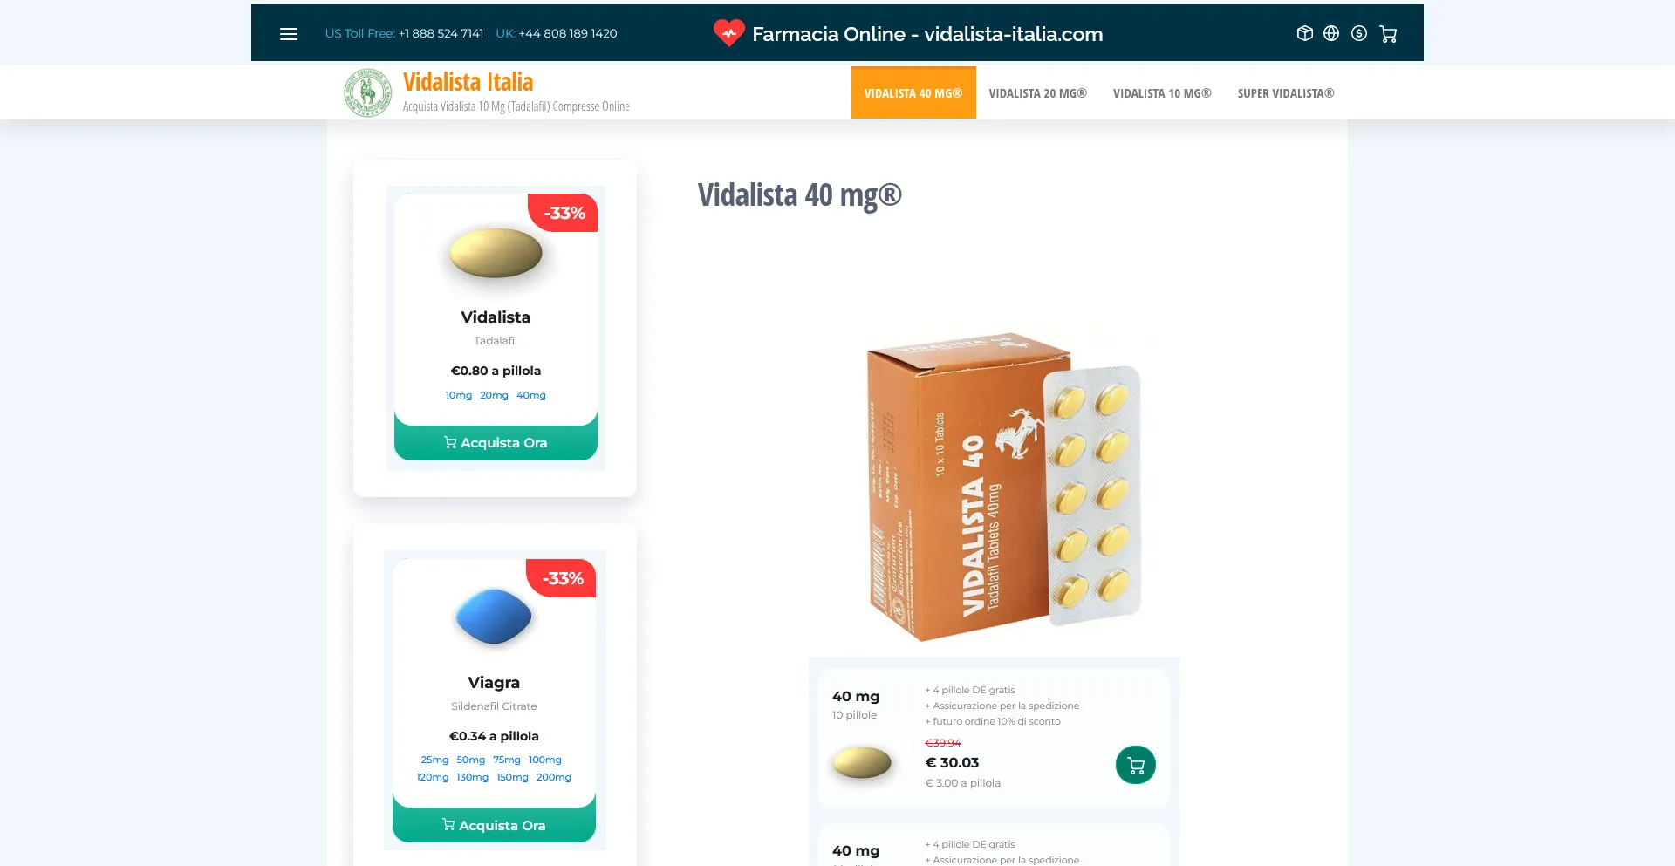
Task: Click the Vidalista Italia round emblem logo
Action: [x=368, y=92]
